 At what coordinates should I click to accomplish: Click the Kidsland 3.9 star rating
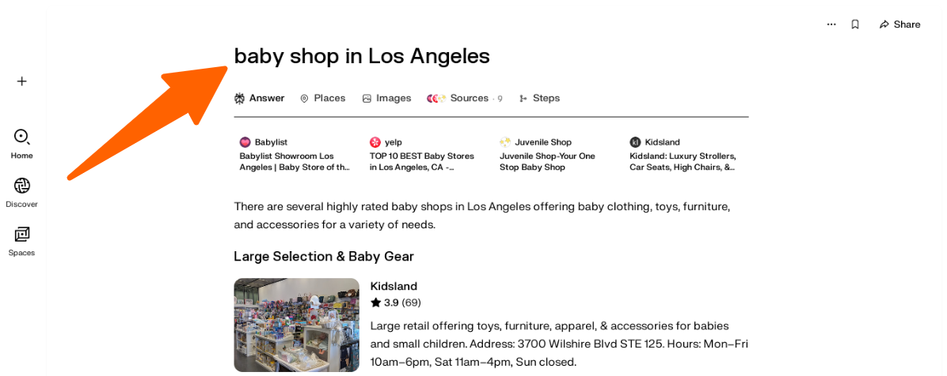395,303
